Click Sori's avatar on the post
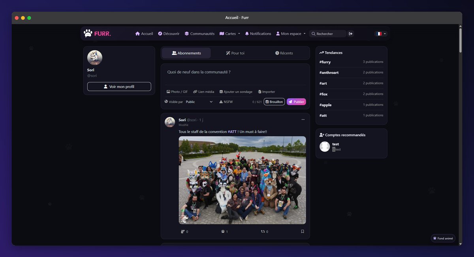The image size is (474, 257). (x=170, y=122)
